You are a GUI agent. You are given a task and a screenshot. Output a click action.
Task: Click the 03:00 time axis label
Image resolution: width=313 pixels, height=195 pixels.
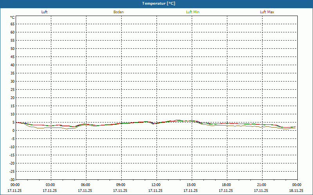pos(50,185)
